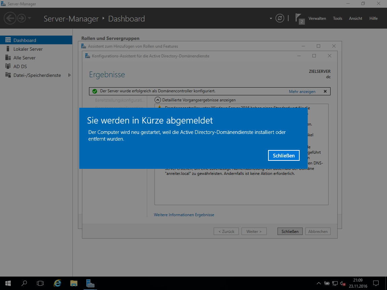Click the refresh icon in Server-Manager header
The height and width of the screenshot is (290, 387).
pos(279,18)
